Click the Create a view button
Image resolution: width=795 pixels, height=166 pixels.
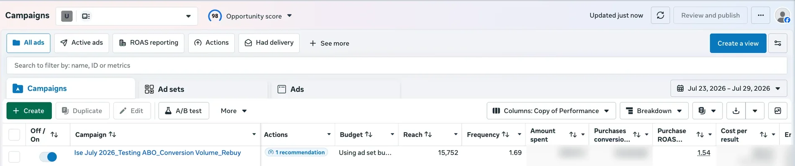[x=738, y=43]
